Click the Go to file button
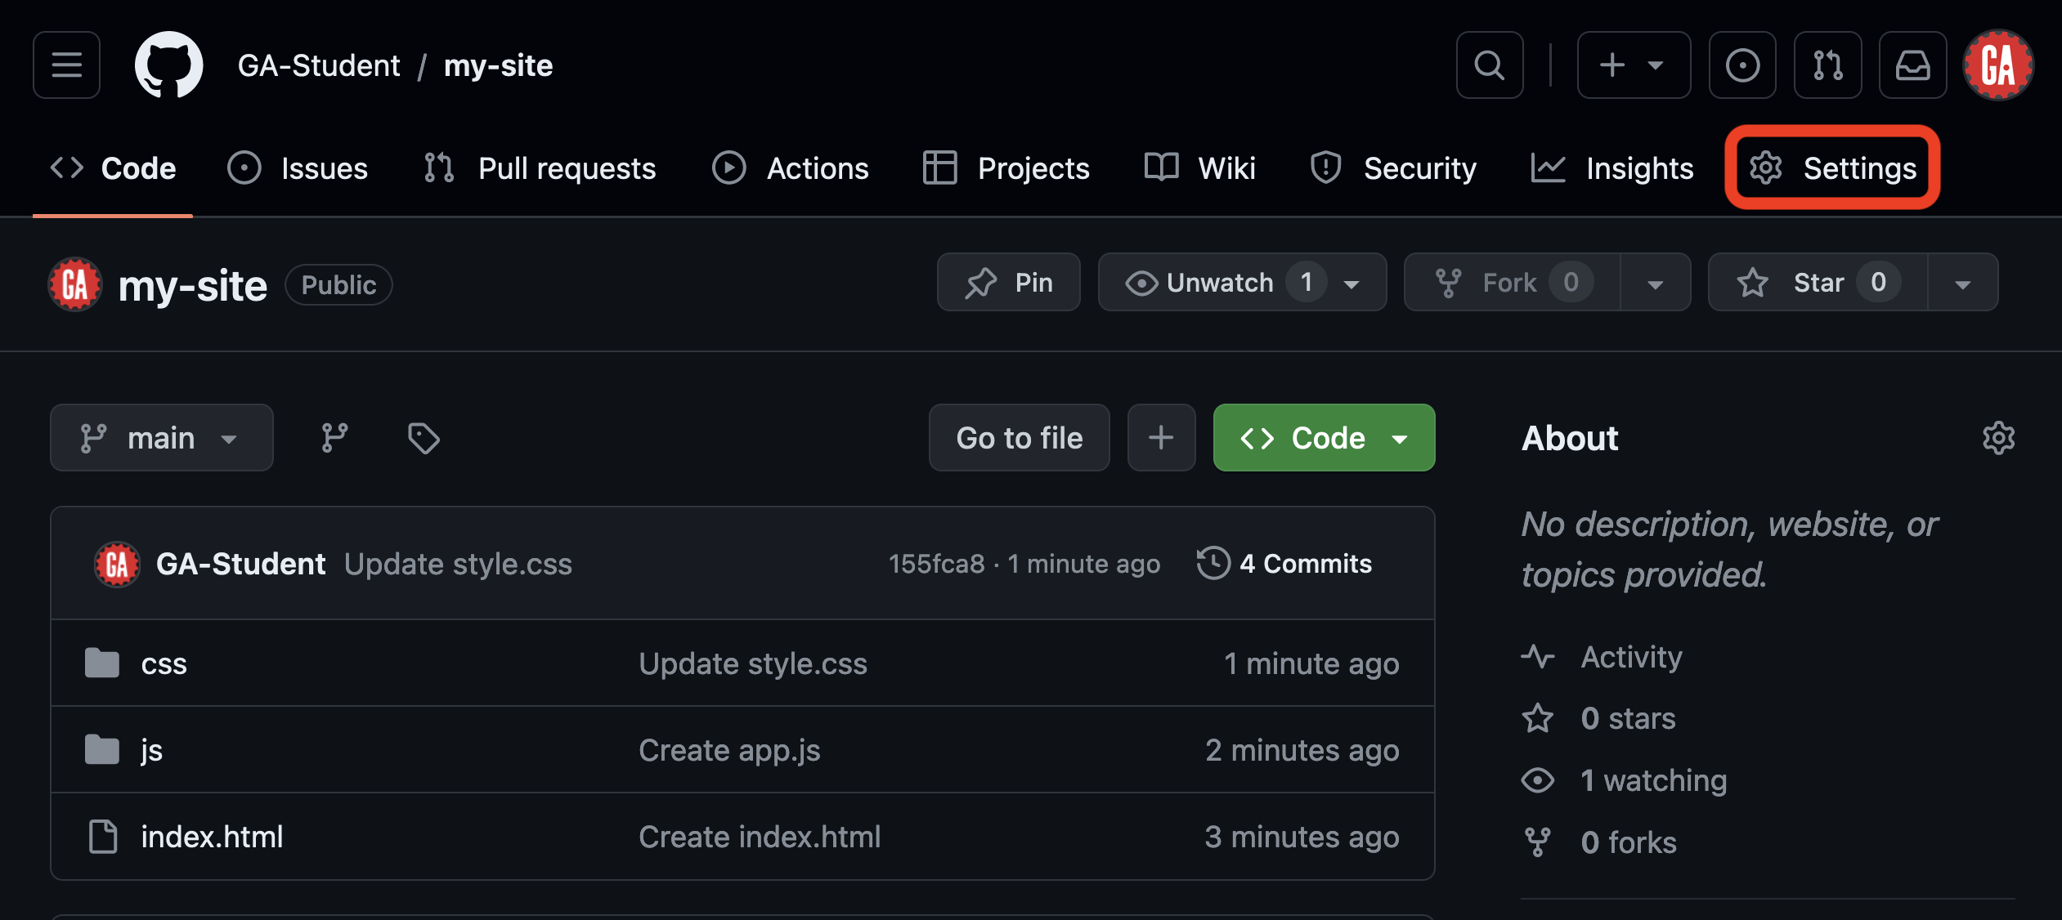The image size is (2062, 920). 1019,437
